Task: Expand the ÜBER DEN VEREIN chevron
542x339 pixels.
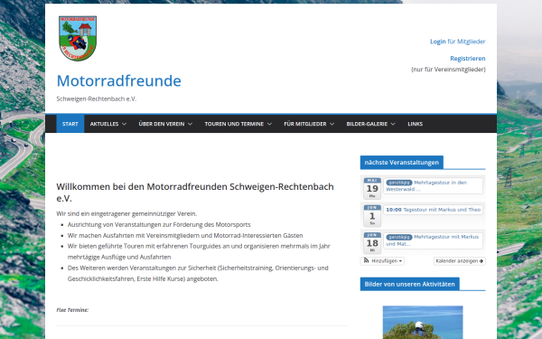Action: [190, 124]
